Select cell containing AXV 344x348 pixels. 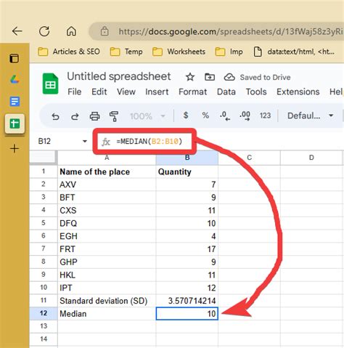tap(107, 185)
